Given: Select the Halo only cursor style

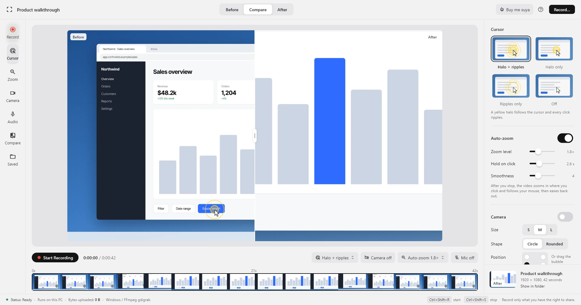Looking at the screenshot, I should [x=554, y=49].
